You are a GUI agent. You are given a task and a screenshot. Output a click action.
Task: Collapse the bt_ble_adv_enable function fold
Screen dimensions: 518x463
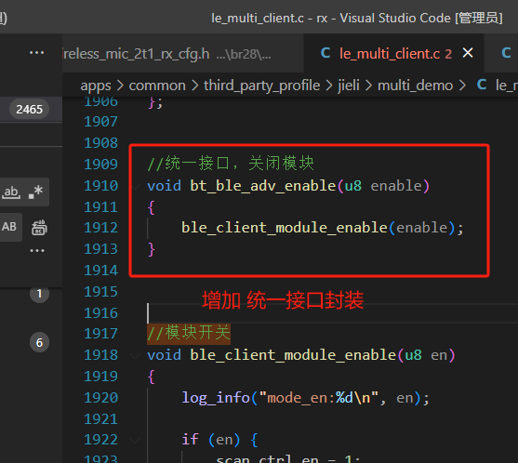(x=135, y=187)
